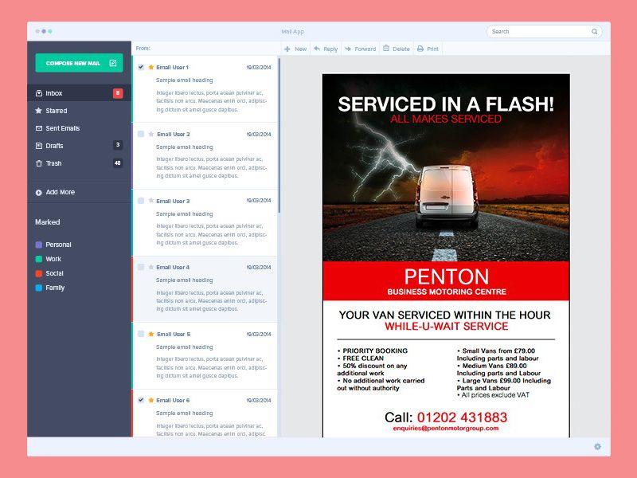Filter by Social label text

tap(54, 273)
